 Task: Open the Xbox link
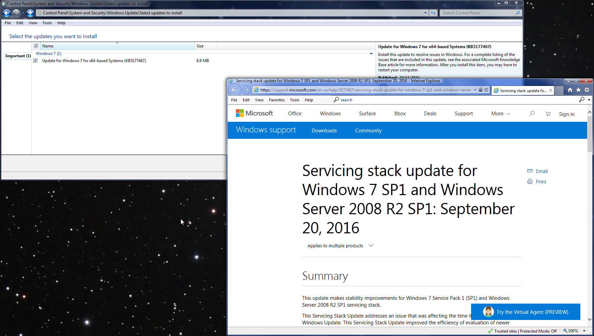(x=400, y=114)
